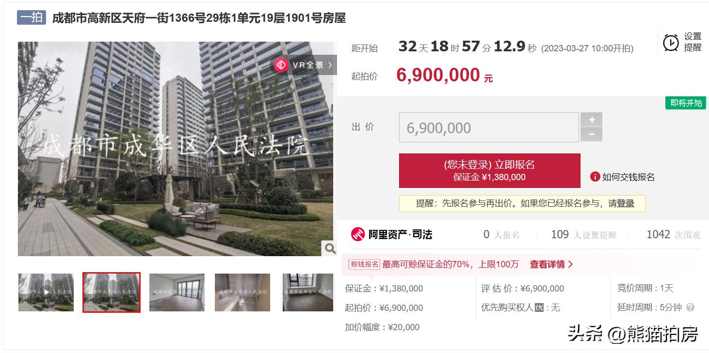This screenshot has height=353, width=709.
Task: Click the 出价 bid amount field
Action: click(489, 127)
